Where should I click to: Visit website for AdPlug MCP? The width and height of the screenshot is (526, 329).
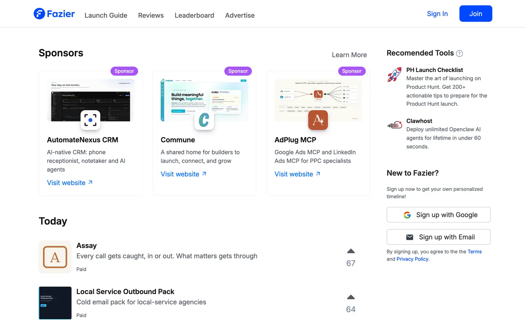pos(297,174)
